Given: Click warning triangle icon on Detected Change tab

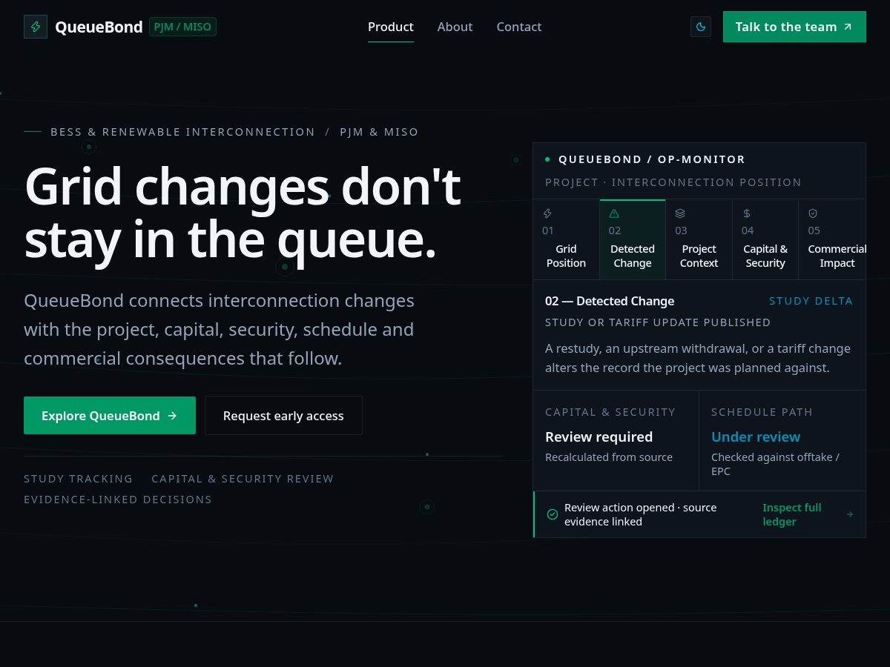Looking at the screenshot, I should 614,213.
